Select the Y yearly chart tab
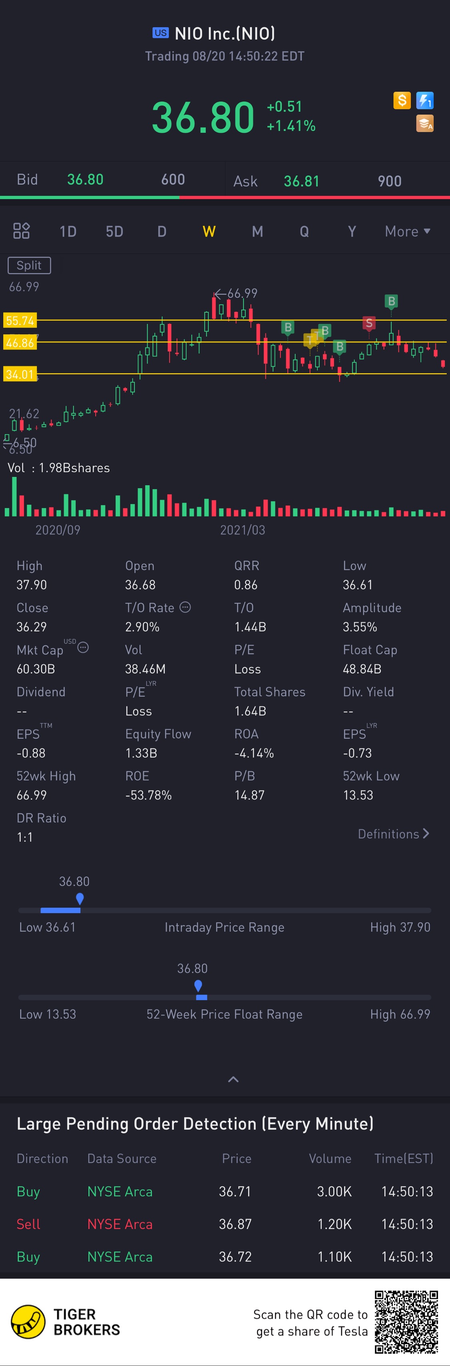 [352, 231]
